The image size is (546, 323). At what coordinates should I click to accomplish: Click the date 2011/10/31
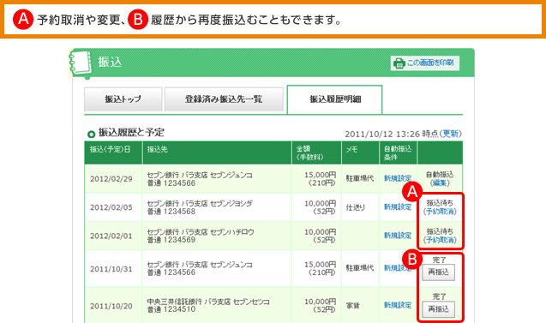[111, 269]
